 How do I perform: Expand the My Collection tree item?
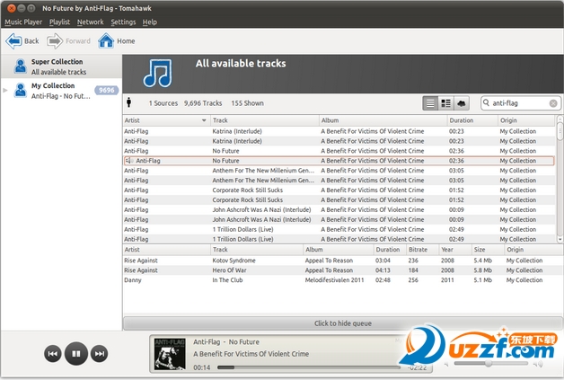[x=5, y=90]
